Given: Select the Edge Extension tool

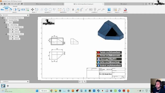Looking at the screenshot, I should 54,10.
